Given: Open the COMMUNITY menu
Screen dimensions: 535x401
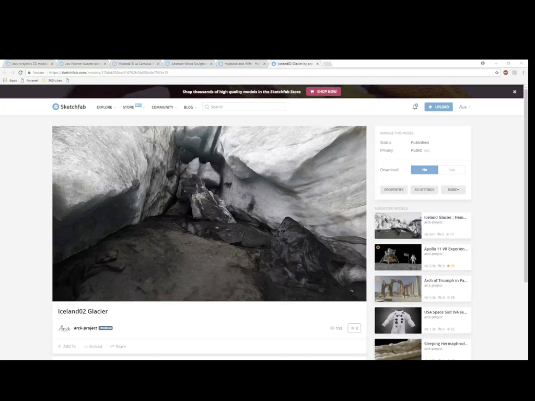Looking at the screenshot, I should 164,107.
